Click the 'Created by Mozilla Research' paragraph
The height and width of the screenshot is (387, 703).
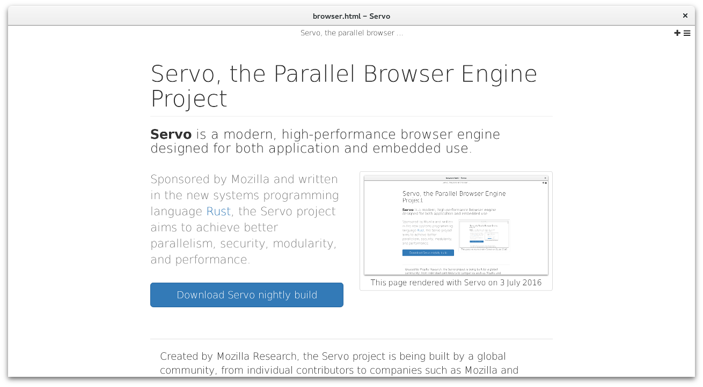pos(339,363)
